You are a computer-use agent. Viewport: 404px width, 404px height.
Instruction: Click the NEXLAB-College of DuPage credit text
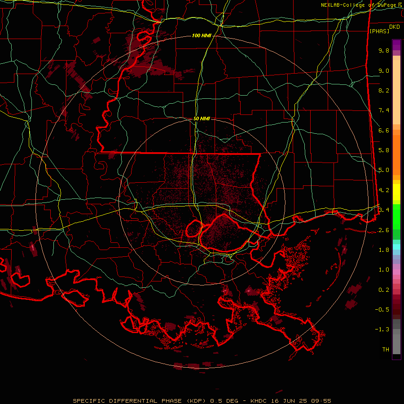[362, 5]
